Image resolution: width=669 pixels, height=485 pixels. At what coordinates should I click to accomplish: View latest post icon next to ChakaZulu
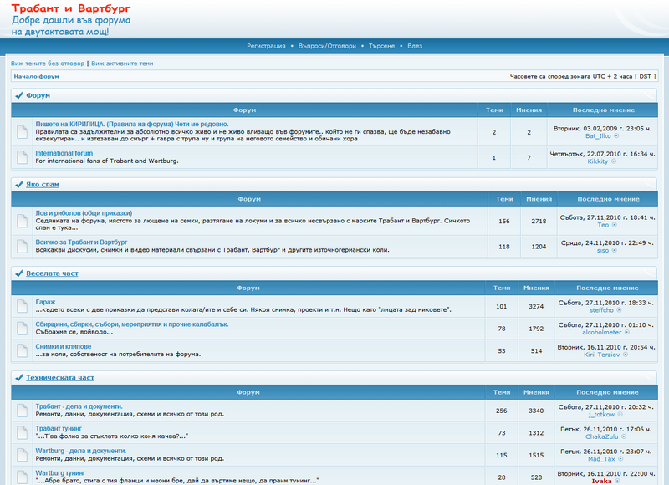click(624, 436)
